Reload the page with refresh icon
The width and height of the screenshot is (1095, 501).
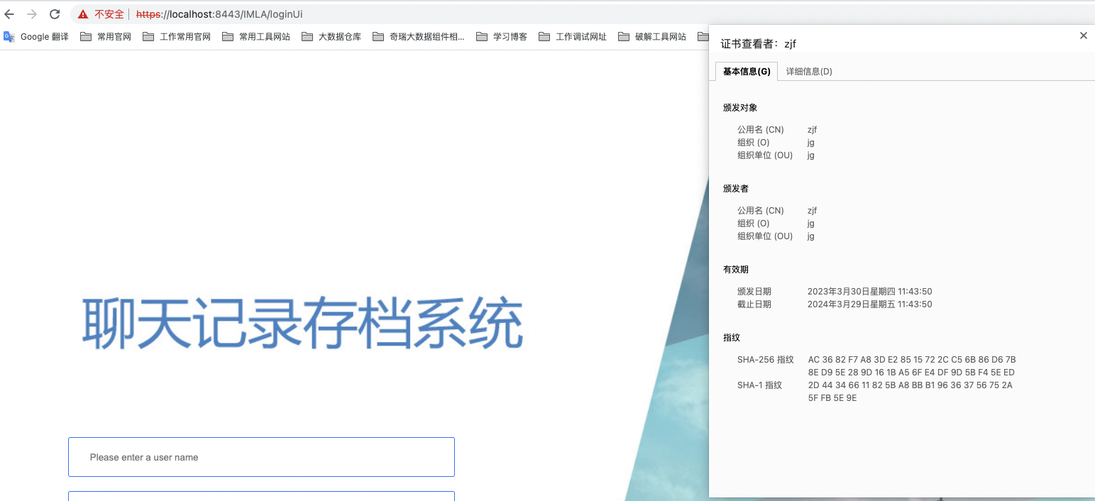tap(55, 14)
